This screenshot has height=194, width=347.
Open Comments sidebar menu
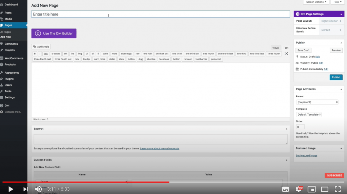click(11, 44)
